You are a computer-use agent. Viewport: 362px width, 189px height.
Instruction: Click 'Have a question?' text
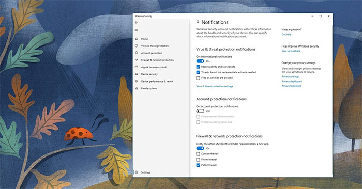pos(292,30)
